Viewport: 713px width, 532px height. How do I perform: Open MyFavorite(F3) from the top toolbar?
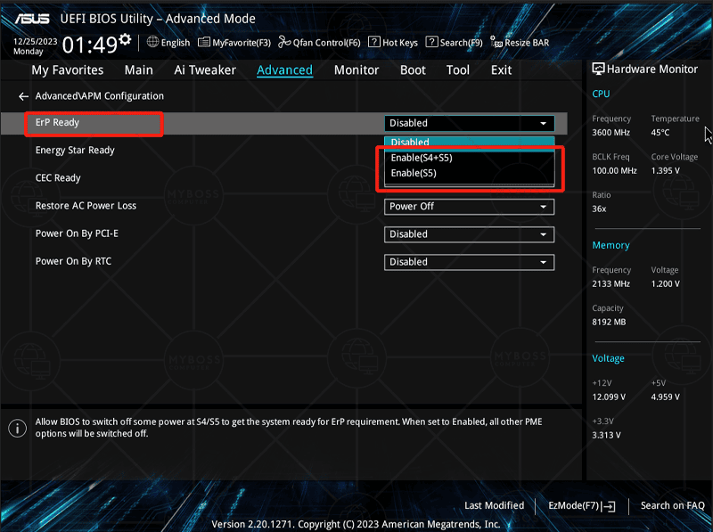pyautogui.click(x=234, y=43)
